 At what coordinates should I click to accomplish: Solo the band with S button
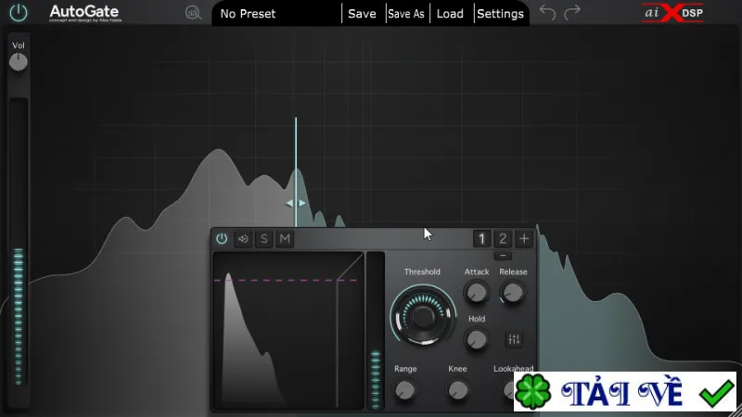pos(264,239)
